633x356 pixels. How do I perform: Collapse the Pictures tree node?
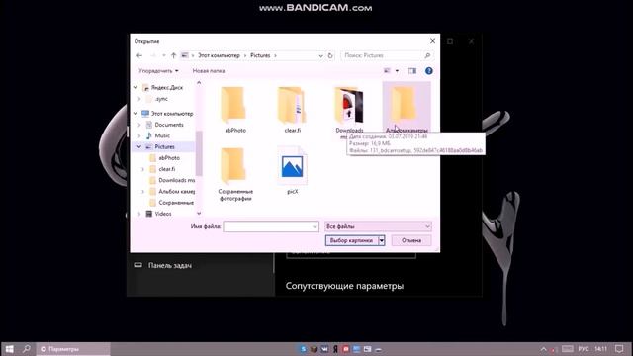pos(139,147)
